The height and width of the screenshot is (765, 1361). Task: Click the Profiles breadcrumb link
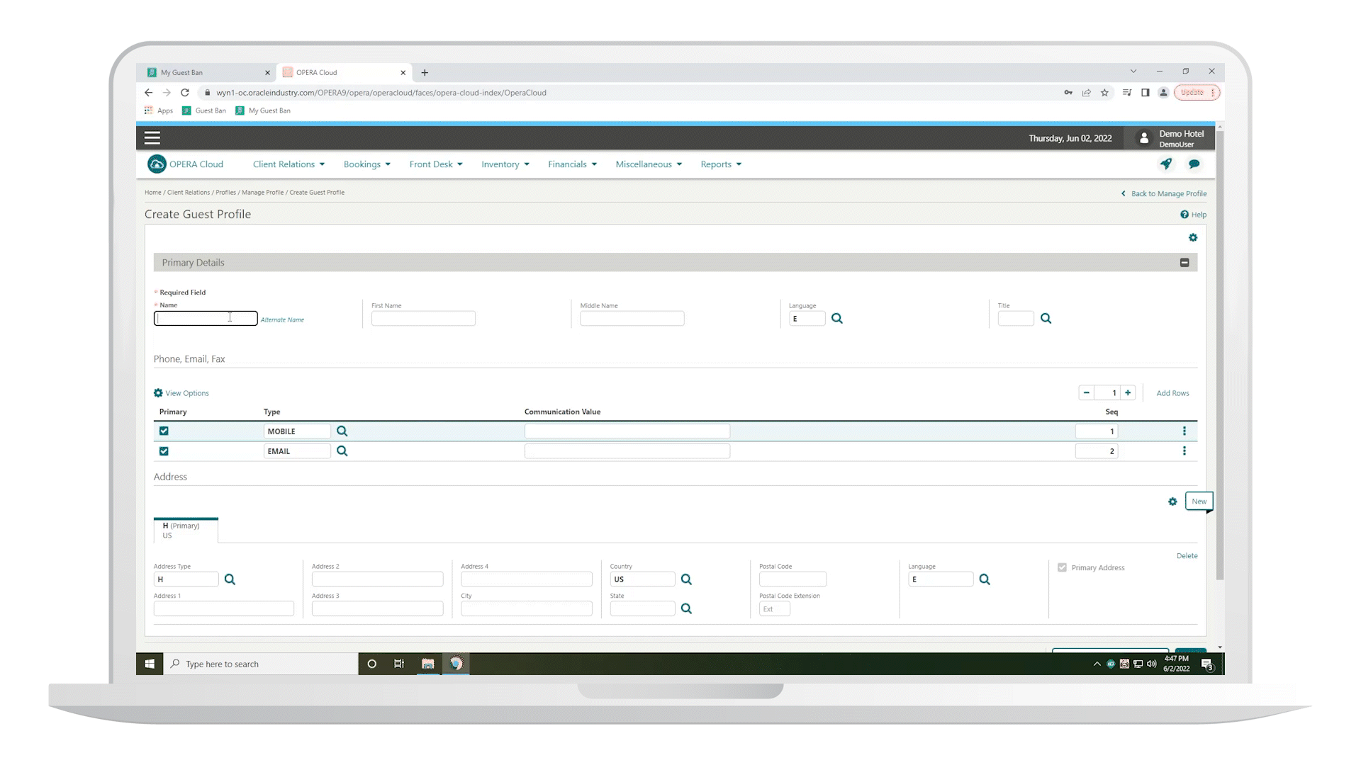click(226, 193)
